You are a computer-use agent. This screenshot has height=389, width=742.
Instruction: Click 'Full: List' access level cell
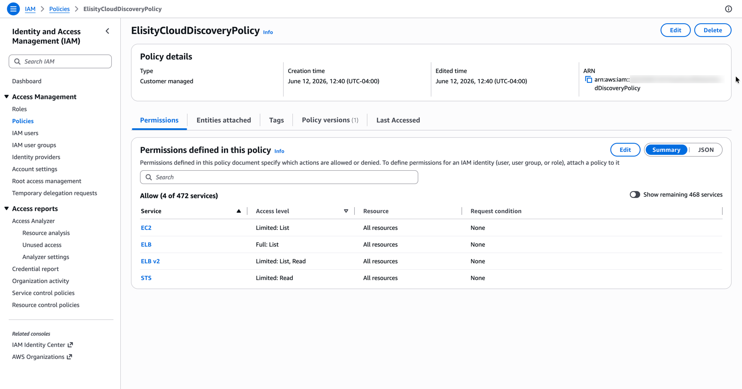click(x=267, y=244)
